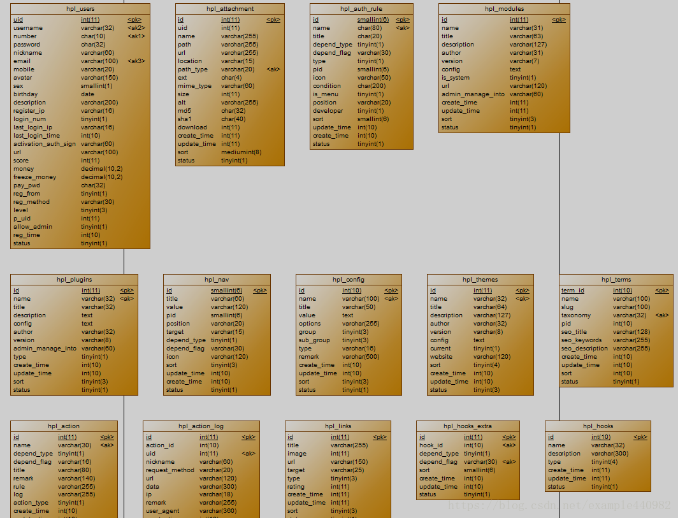Click the 'varchar(140)' data type

[x=76, y=478]
